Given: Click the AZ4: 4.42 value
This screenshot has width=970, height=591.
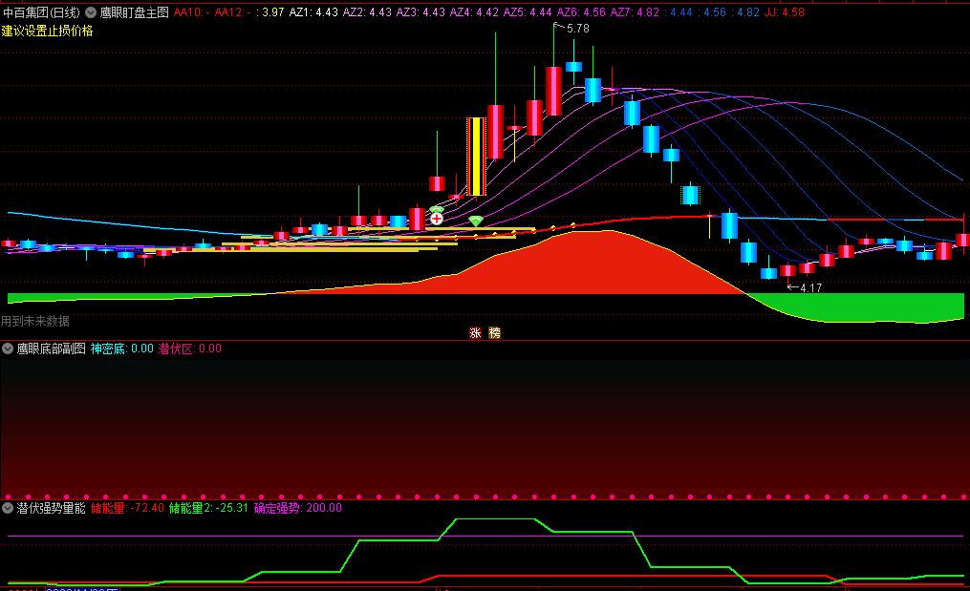Looking at the screenshot, I should [x=474, y=12].
